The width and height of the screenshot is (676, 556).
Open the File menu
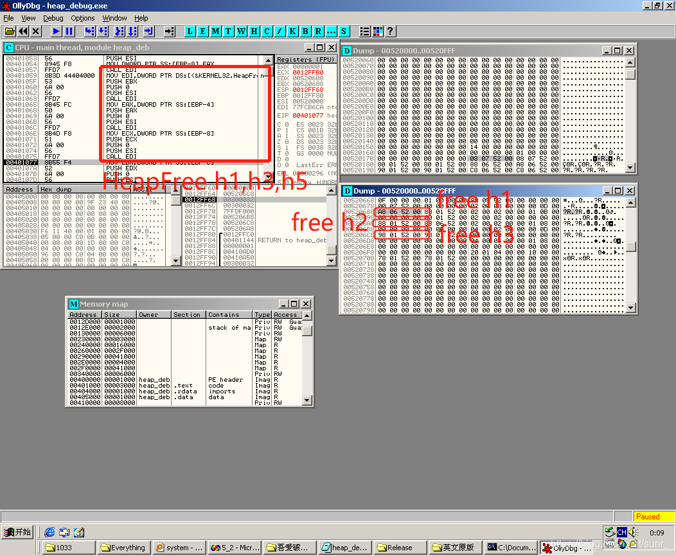coord(8,18)
